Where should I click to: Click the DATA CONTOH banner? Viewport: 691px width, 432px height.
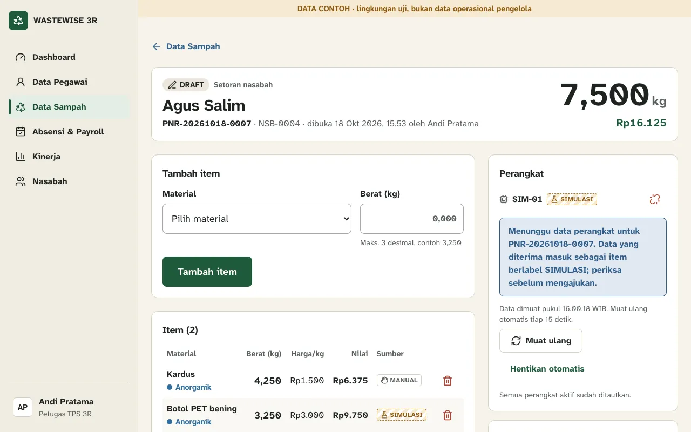[415, 9]
